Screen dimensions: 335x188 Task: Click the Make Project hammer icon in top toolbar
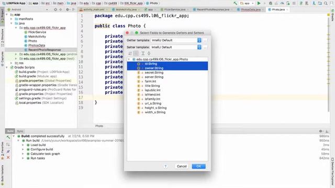coord(235,3)
